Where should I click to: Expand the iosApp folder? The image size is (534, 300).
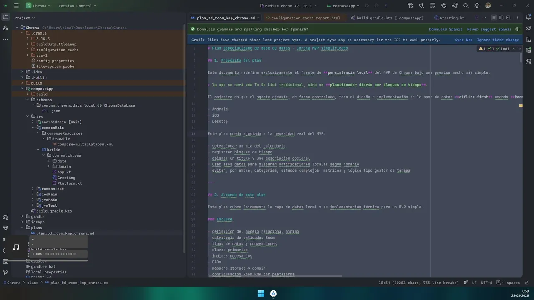(x=23, y=222)
